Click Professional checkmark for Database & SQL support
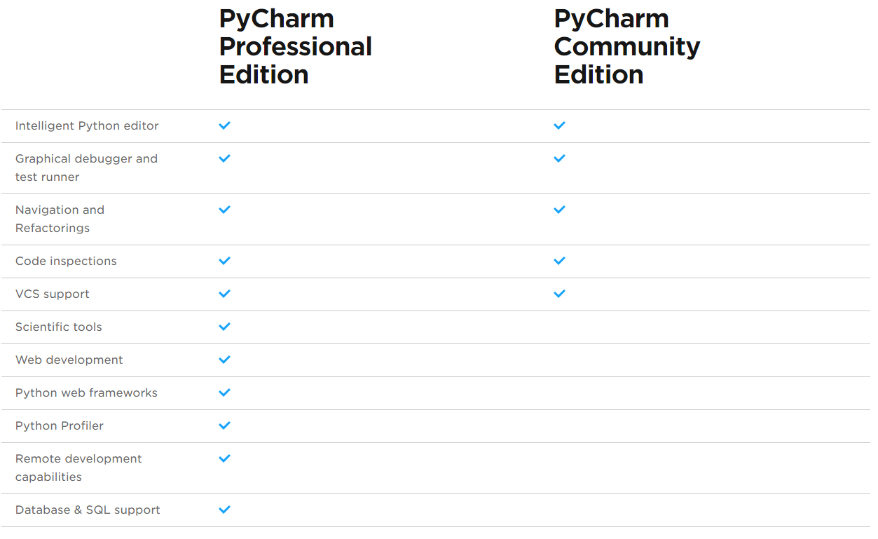 (x=224, y=510)
